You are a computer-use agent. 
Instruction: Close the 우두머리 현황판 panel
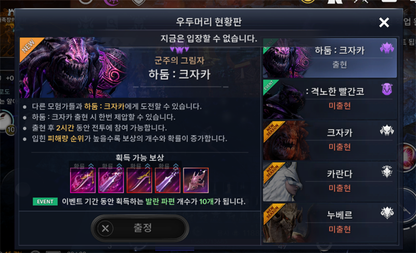pos(384,22)
